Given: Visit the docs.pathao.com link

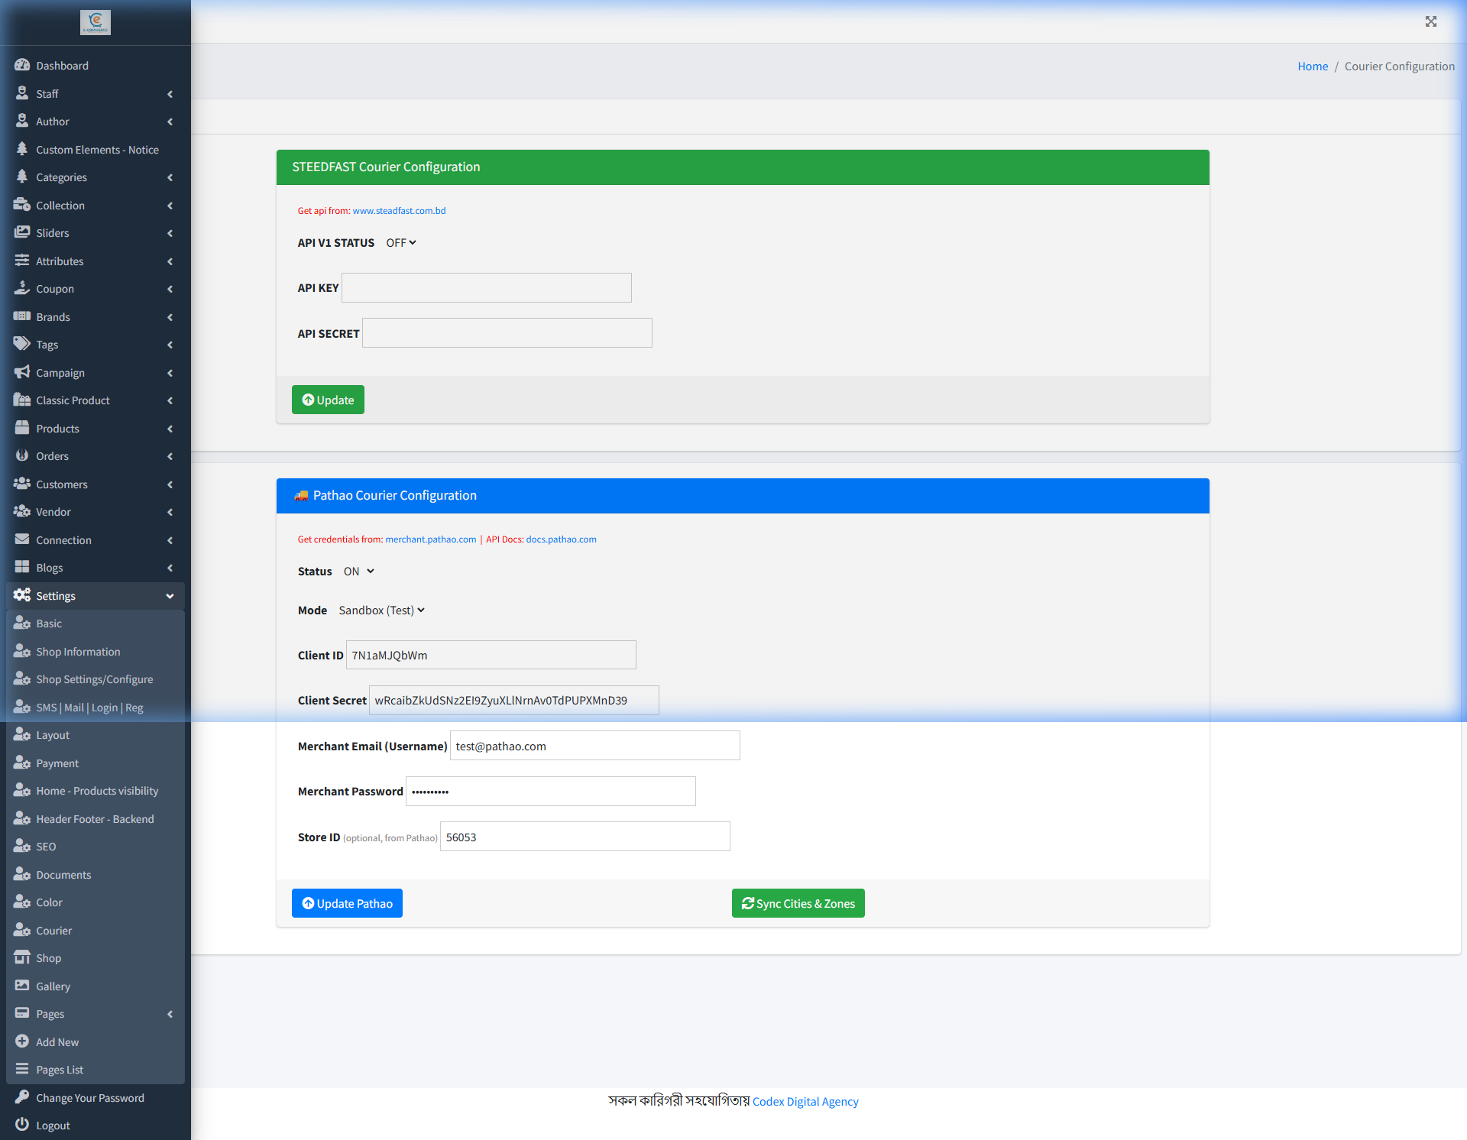Looking at the screenshot, I should [x=561, y=539].
